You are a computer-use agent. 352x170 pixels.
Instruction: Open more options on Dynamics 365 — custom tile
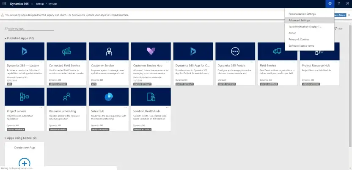(x=41, y=62)
